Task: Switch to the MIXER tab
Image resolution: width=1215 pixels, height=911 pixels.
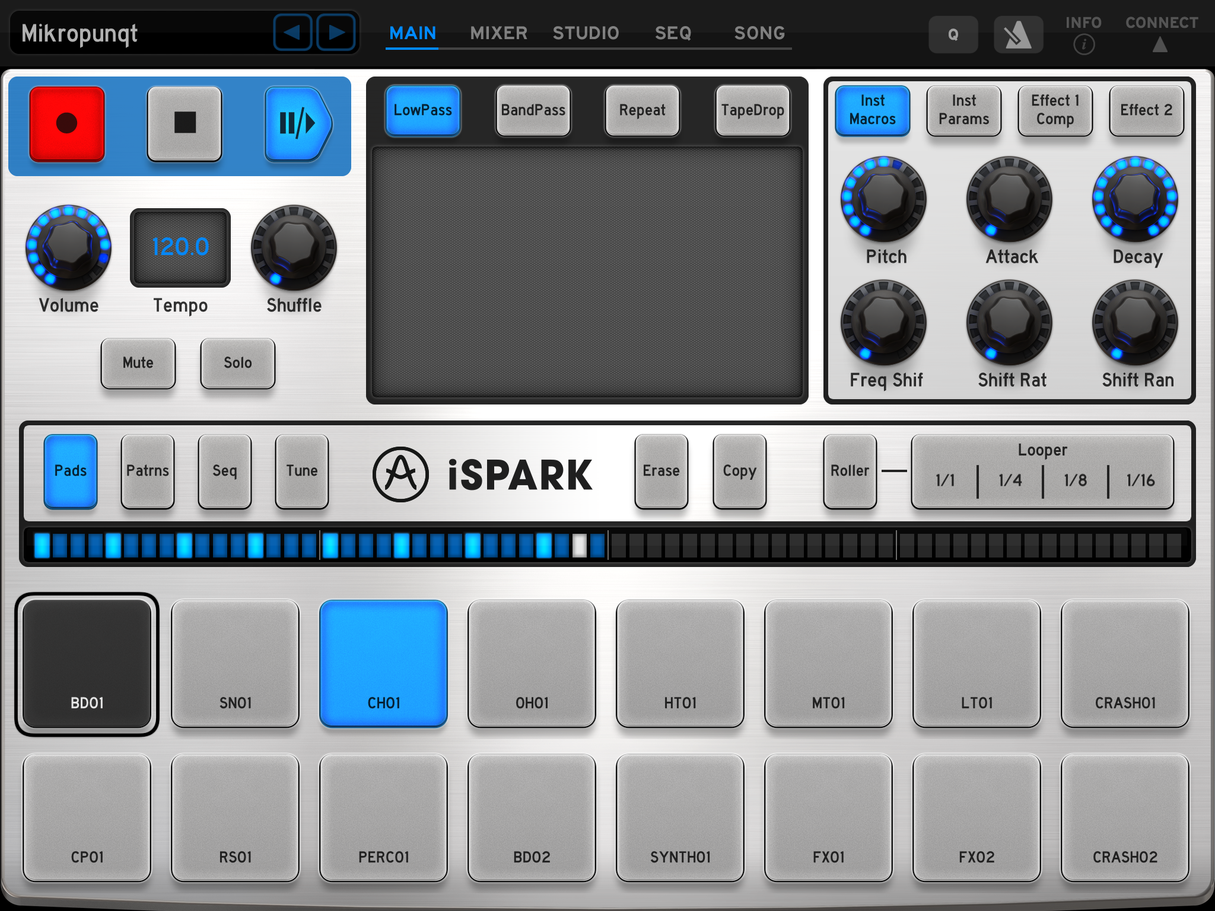Action: (x=499, y=33)
